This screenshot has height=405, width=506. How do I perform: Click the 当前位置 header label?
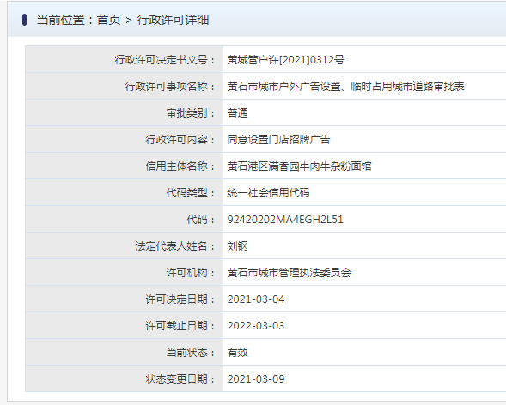point(60,20)
